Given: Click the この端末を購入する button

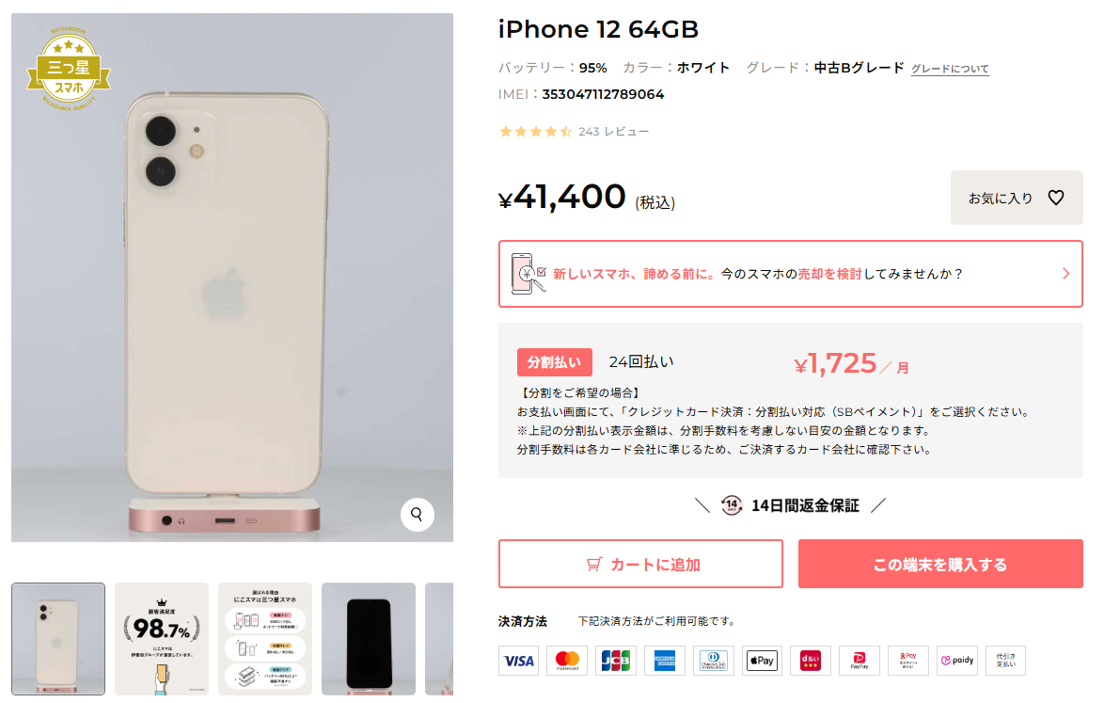Looking at the screenshot, I should (940, 564).
